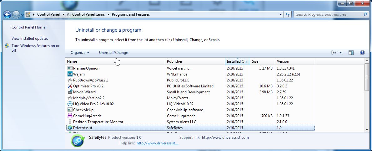The height and width of the screenshot is (151, 372).
Task: Open the recent pages dropdown arrow
Action: click(22, 15)
